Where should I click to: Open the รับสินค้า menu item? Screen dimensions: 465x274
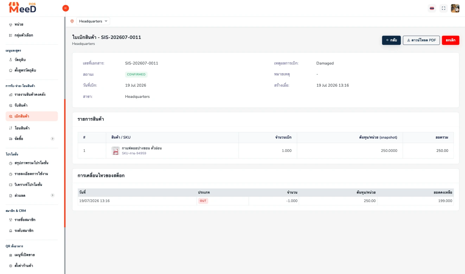(x=32, y=105)
